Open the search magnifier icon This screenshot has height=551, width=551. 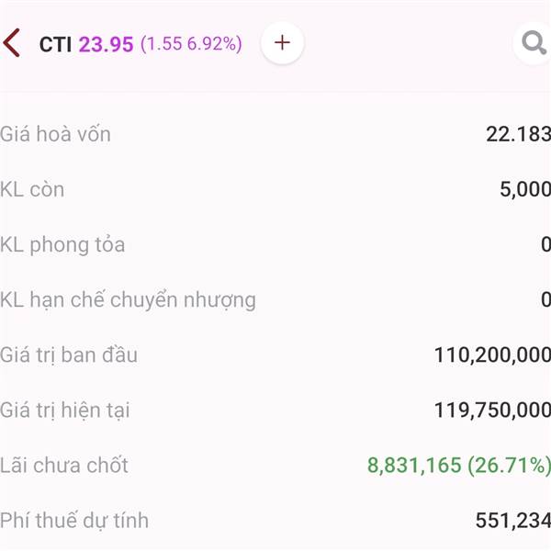tap(534, 43)
